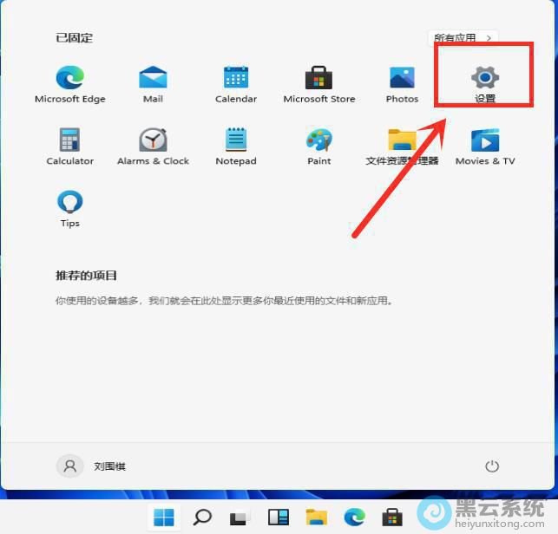The width and height of the screenshot is (558, 534).
Task: Open the power options button
Action: click(492, 466)
